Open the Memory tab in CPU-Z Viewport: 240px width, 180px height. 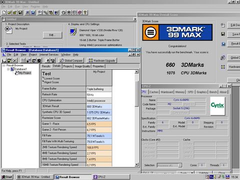[x=180, y=92]
